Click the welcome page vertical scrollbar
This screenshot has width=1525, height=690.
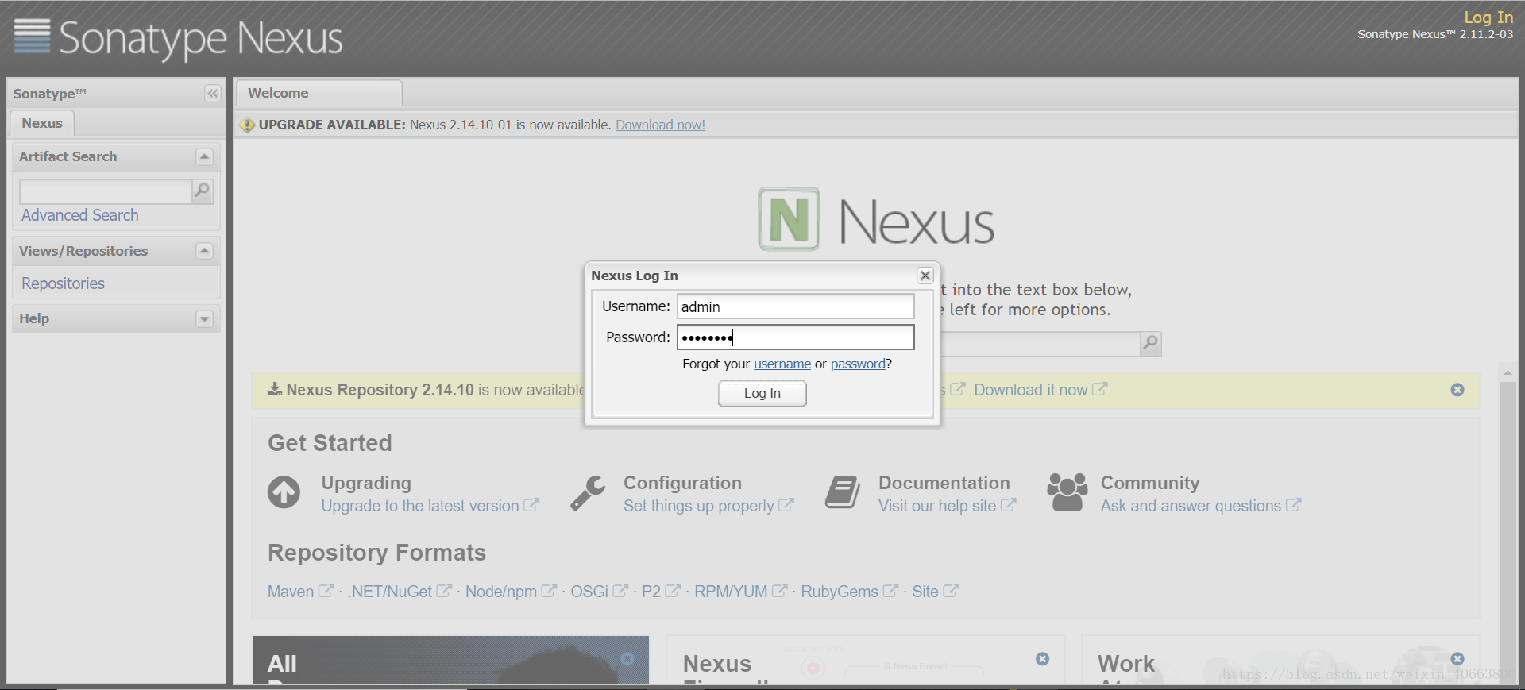[1508, 532]
